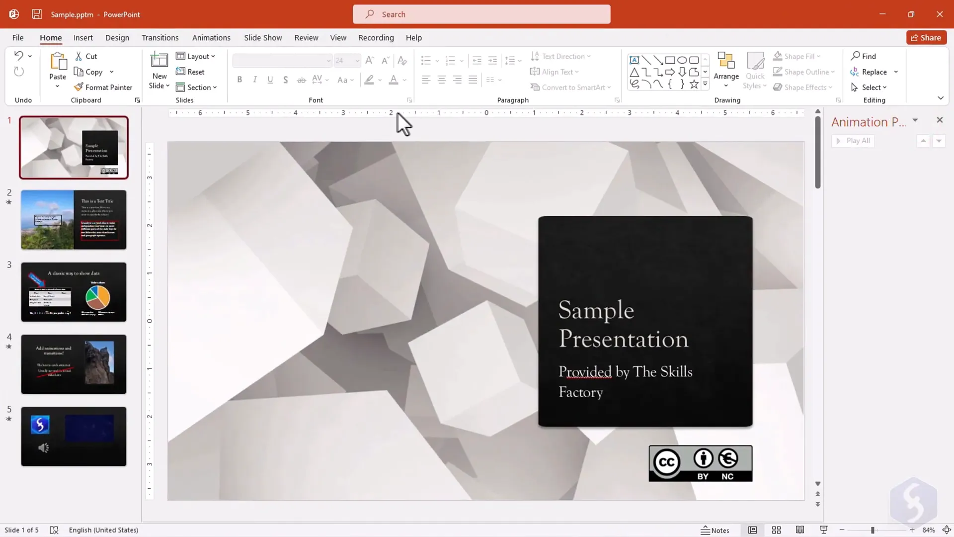Click the Save icon in title bar
The width and height of the screenshot is (954, 537).
pyautogui.click(x=37, y=14)
